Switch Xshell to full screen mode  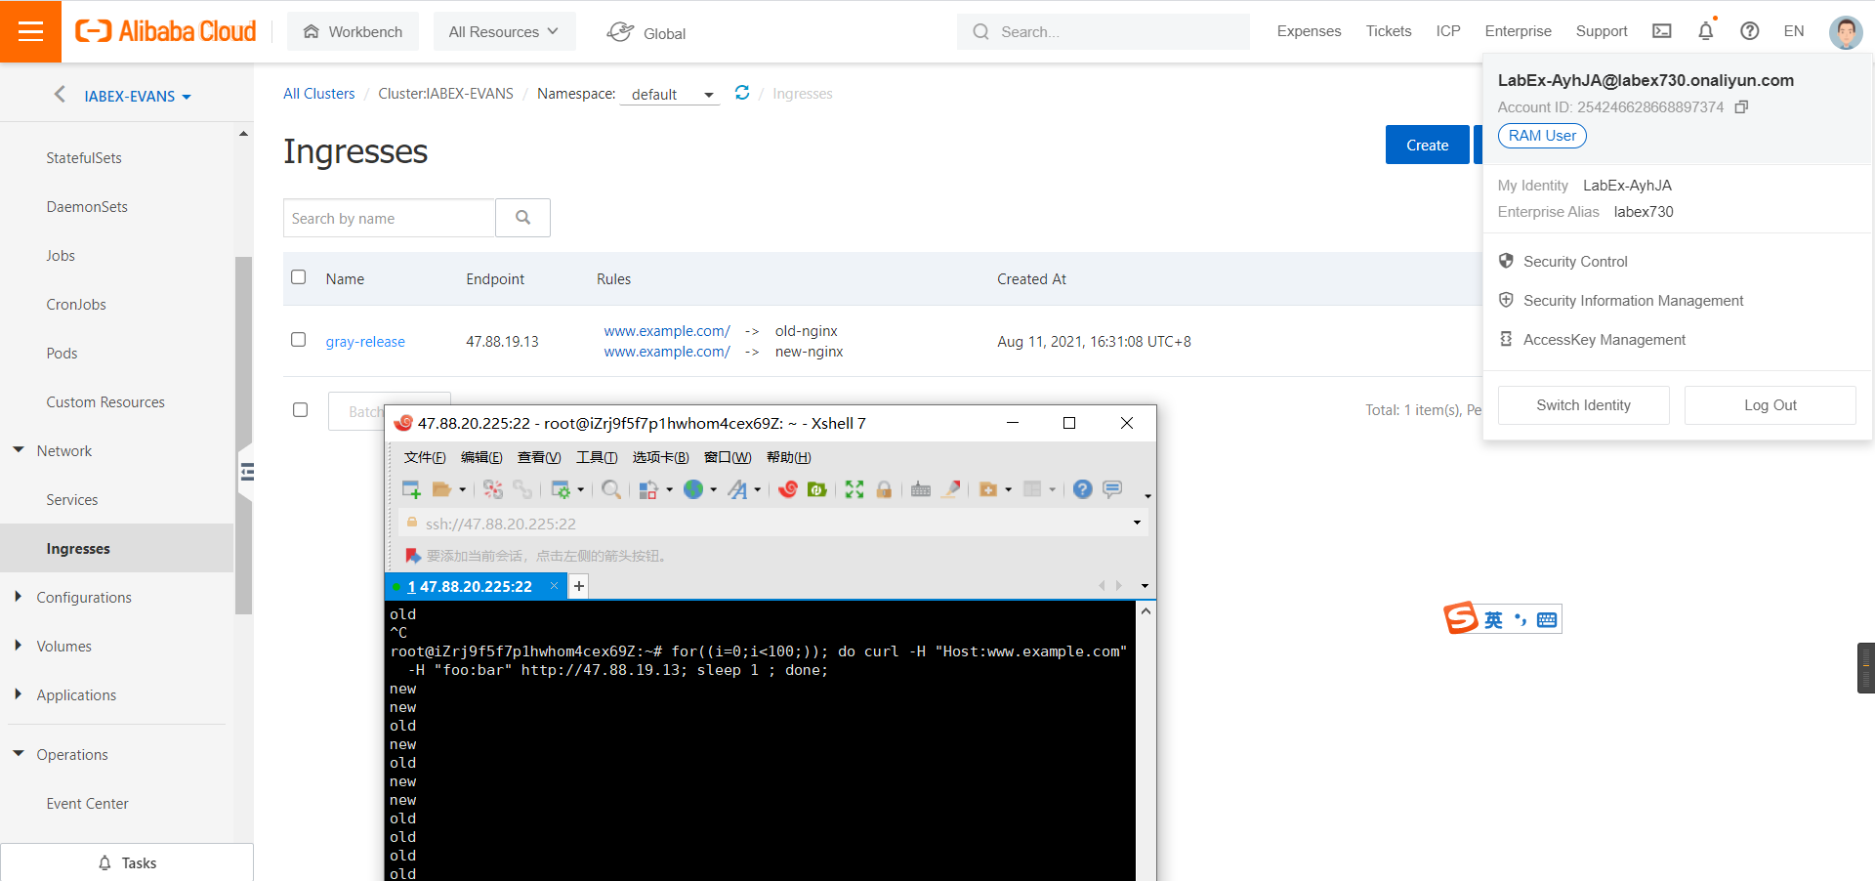pos(853,489)
